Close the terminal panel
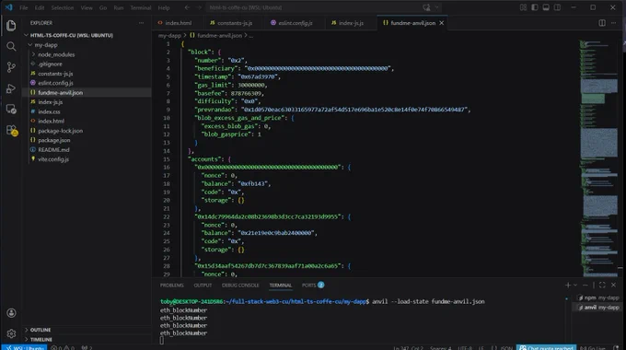Image resolution: width=626 pixels, height=350 pixels. pyautogui.click(x=614, y=285)
